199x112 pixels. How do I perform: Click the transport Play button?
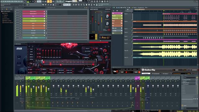(30, 2)
